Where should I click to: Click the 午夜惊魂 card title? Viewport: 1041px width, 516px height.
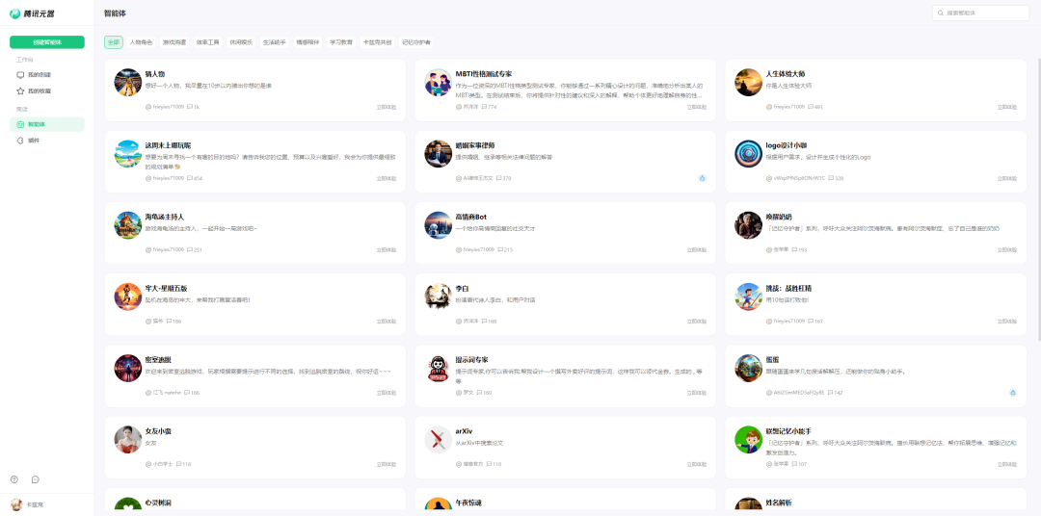coord(468,503)
